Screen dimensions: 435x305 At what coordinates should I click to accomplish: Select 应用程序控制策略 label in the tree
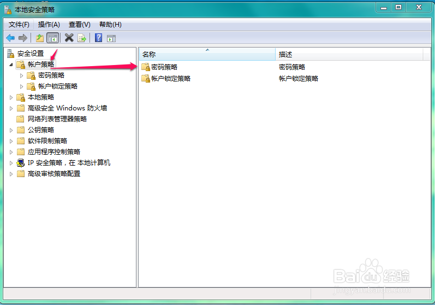(x=54, y=152)
